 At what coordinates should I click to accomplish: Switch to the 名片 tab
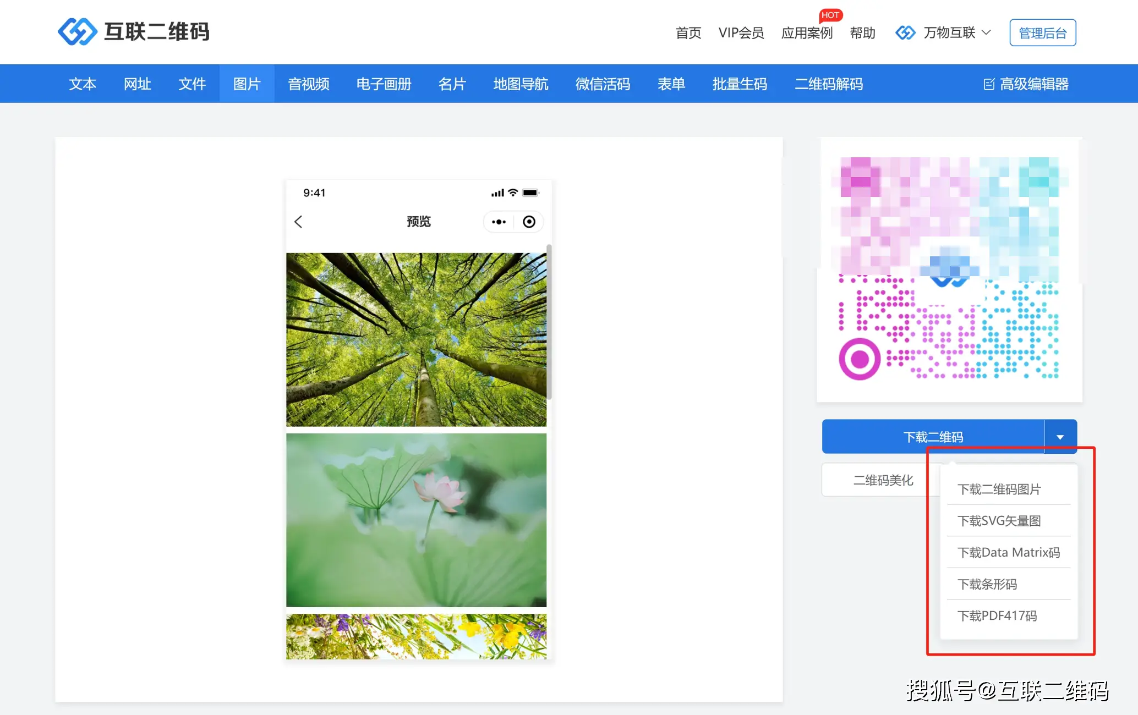[452, 84]
